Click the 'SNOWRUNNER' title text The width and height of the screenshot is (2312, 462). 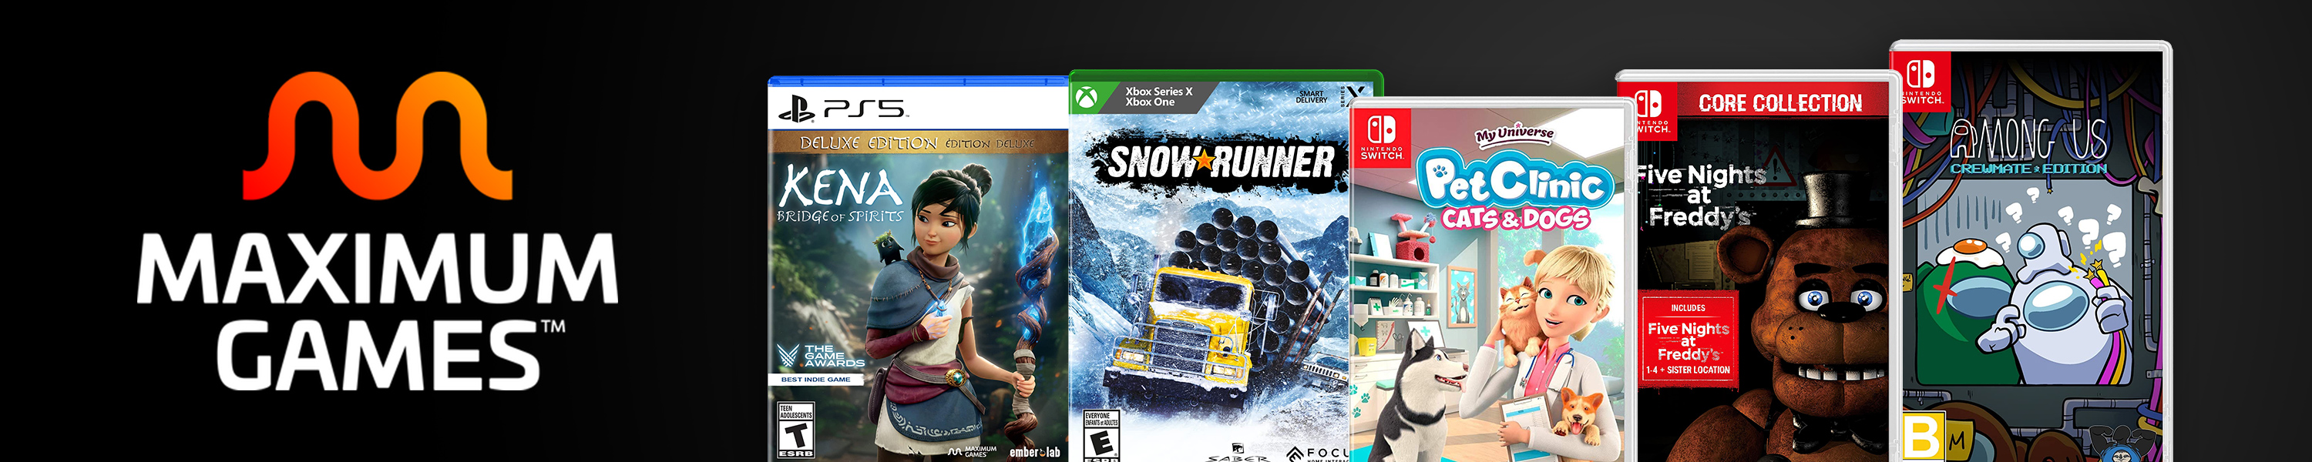[x=1221, y=163]
